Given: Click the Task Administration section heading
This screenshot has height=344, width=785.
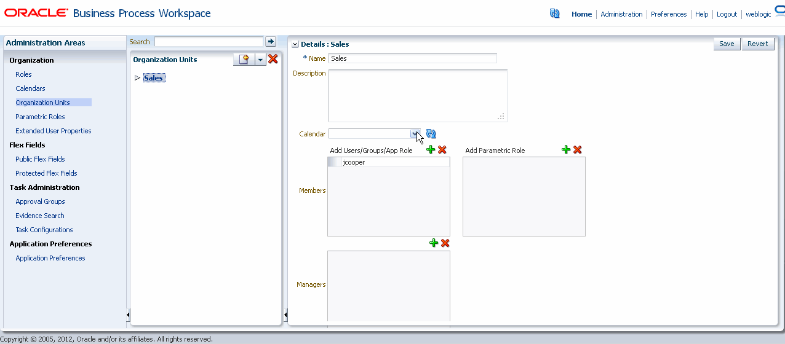Looking at the screenshot, I should coord(44,187).
